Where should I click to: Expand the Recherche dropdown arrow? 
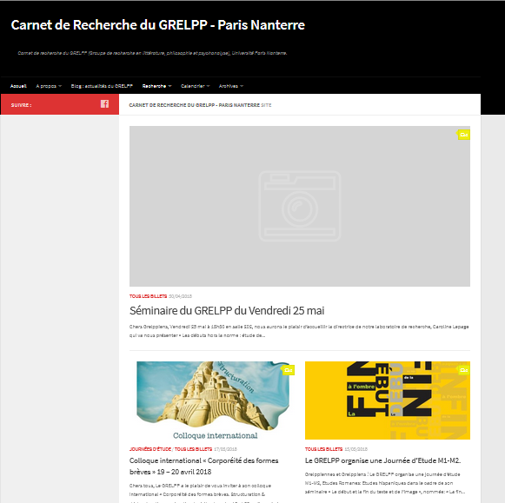pyautogui.click(x=169, y=86)
